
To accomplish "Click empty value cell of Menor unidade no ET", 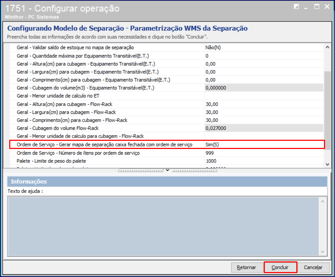I will pos(264,96).
